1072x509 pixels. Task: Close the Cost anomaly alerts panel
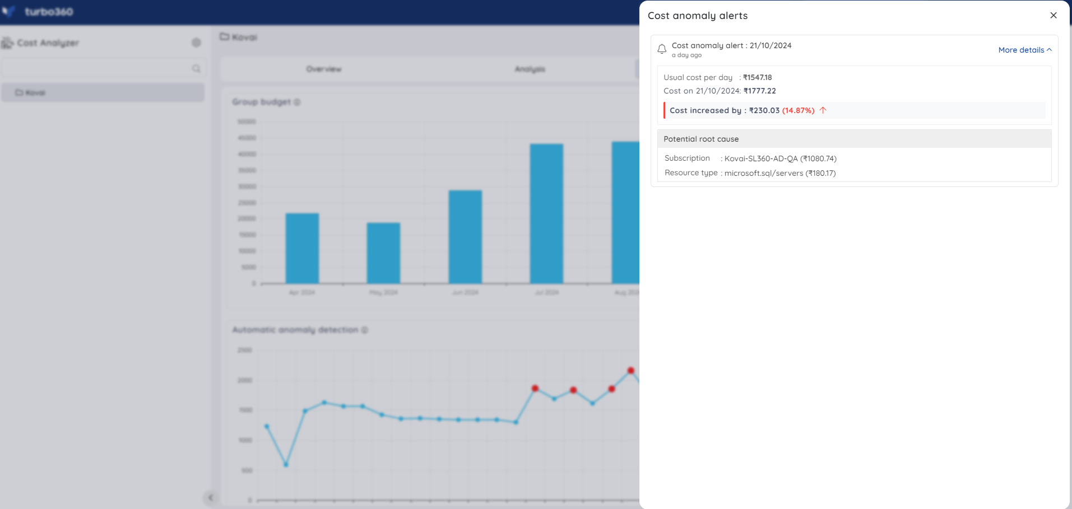pos(1054,16)
